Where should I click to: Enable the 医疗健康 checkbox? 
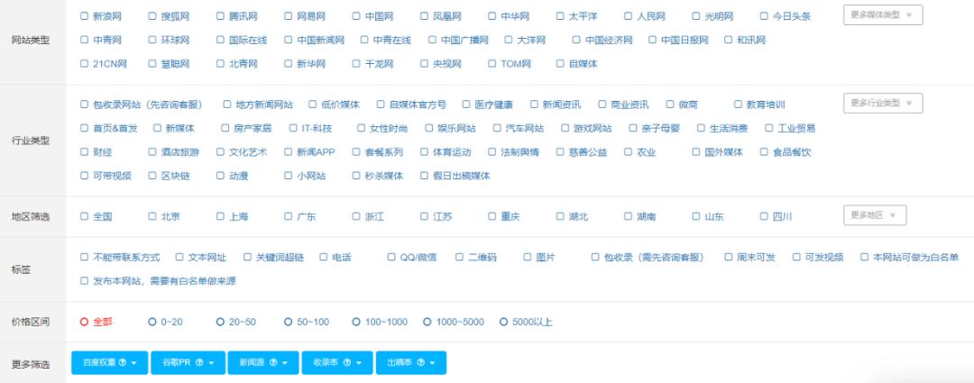tap(466, 105)
